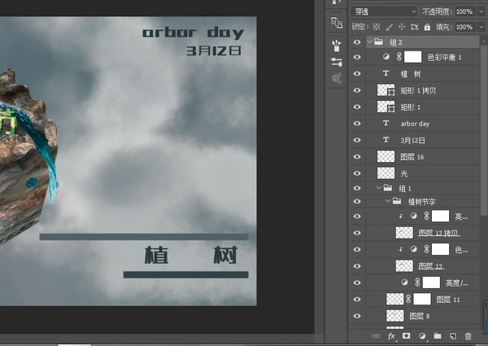The height and width of the screenshot is (346, 488).
Task: Open the Brush Settings panel icon
Action: coord(337,63)
